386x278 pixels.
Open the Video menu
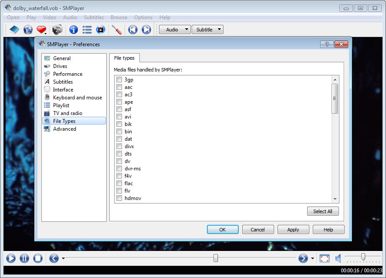tap(50, 17)
